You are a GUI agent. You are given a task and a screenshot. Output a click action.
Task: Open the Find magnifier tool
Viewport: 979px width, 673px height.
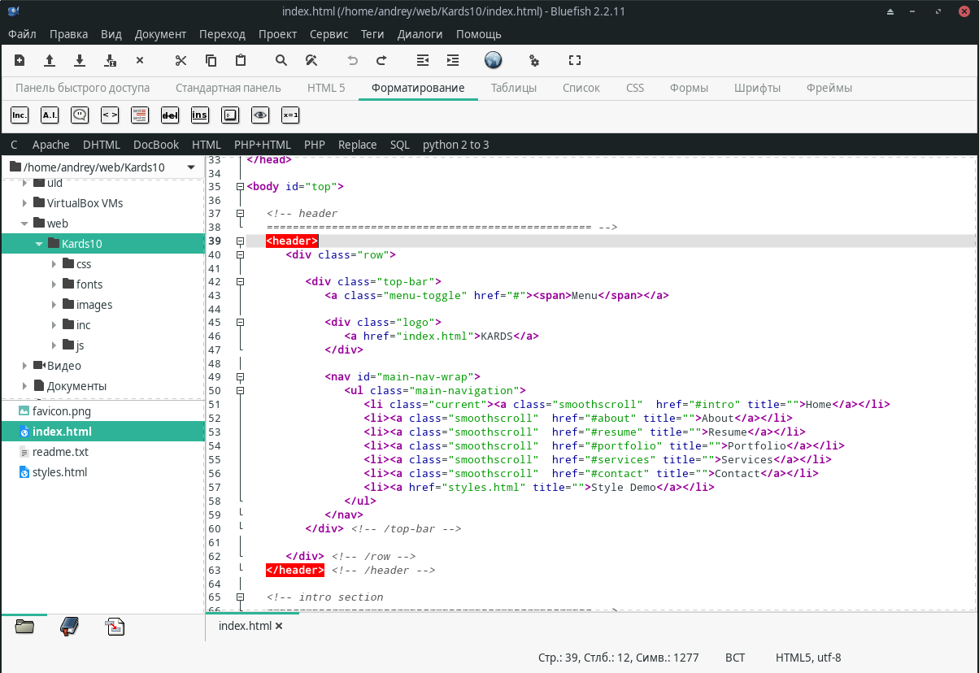pos(281,60)
